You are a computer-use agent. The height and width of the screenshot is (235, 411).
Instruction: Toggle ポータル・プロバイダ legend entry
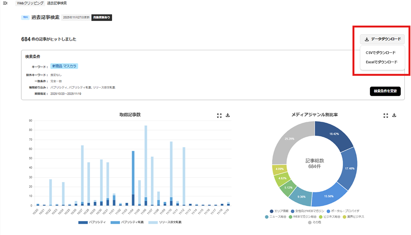point(343,211)
